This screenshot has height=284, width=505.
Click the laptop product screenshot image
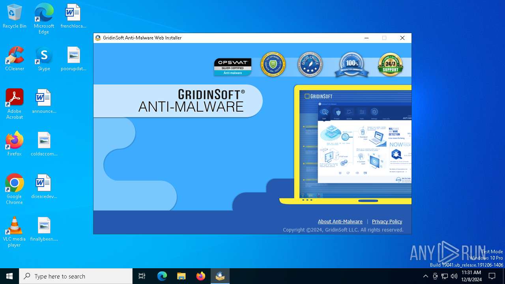346,144
